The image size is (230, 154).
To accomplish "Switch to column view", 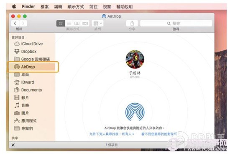I will click(x=77, y=23).
